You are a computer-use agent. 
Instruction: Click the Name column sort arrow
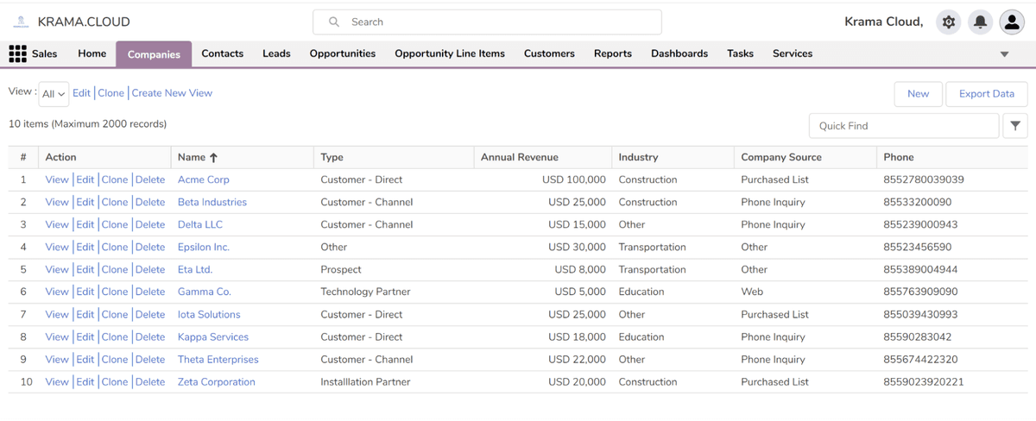[x=213, y=157]
